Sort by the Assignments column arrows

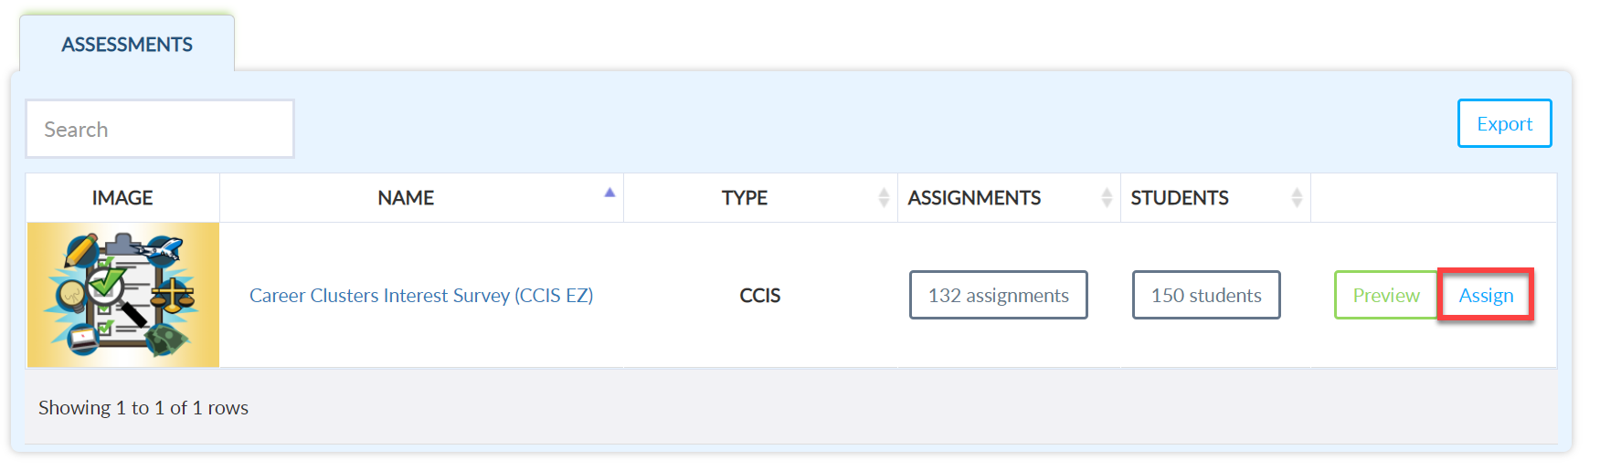1107,197
